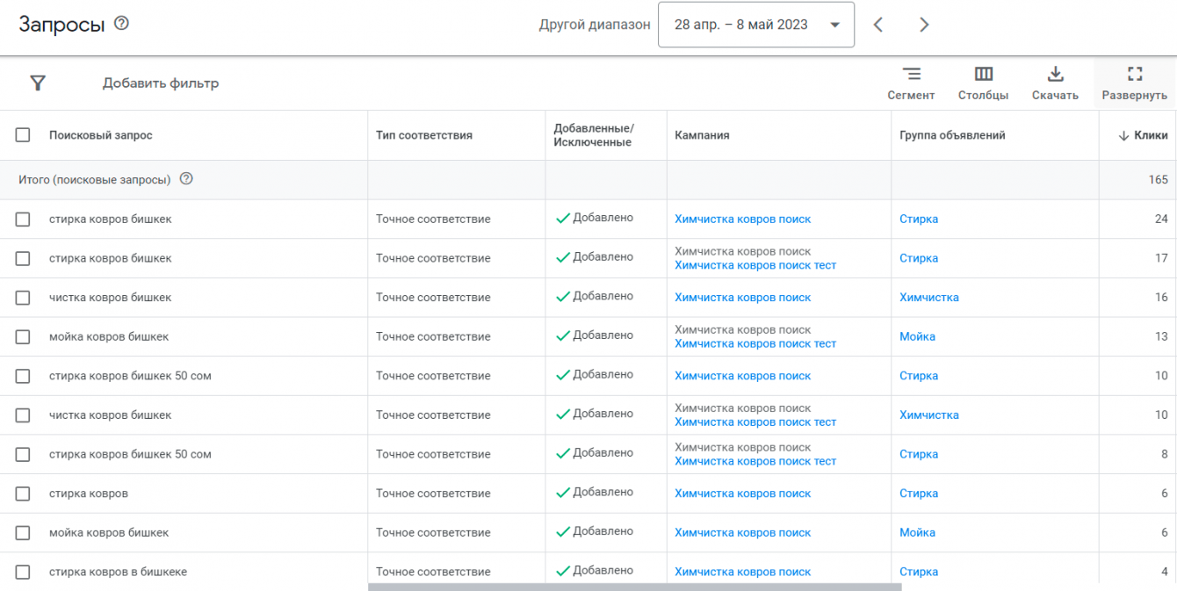Click the Тип соответствия column header
The height and width of the screenshot is (591, 1177).
point(424,135)
